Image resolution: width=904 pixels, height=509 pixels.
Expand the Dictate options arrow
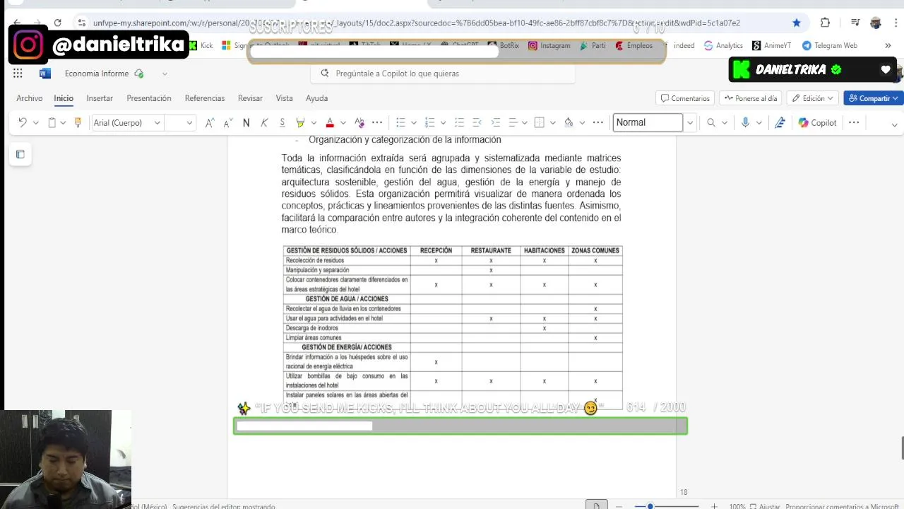(759, 123)
